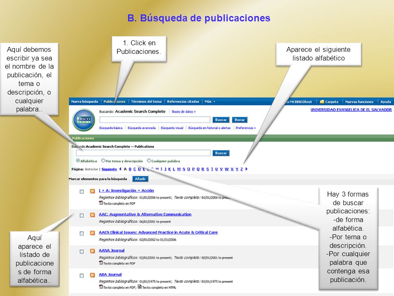Switch to Búsqueda avanzada
The height and width of the screenshot is (296, 394).
coord(142,128)
